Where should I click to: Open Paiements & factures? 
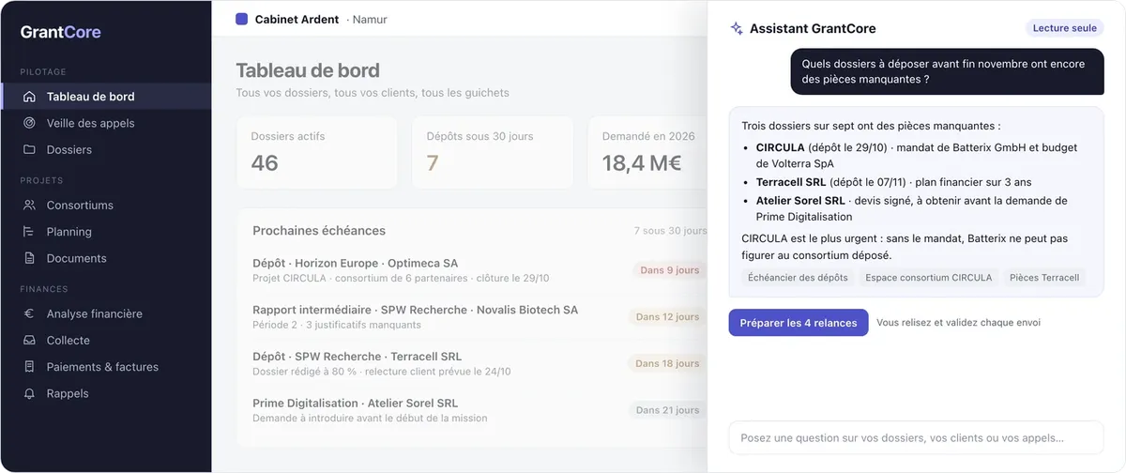(x=105, y=367)
